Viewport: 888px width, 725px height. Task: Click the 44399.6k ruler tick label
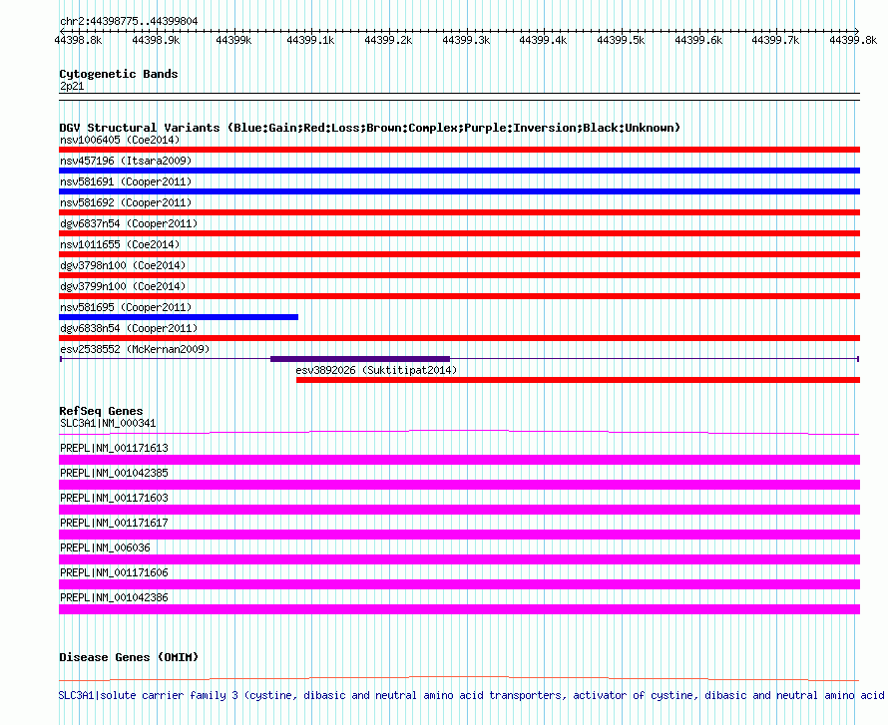click(698, 40)
